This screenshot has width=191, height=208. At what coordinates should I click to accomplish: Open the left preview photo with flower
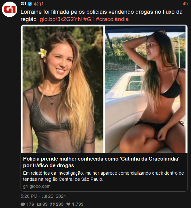63,89
